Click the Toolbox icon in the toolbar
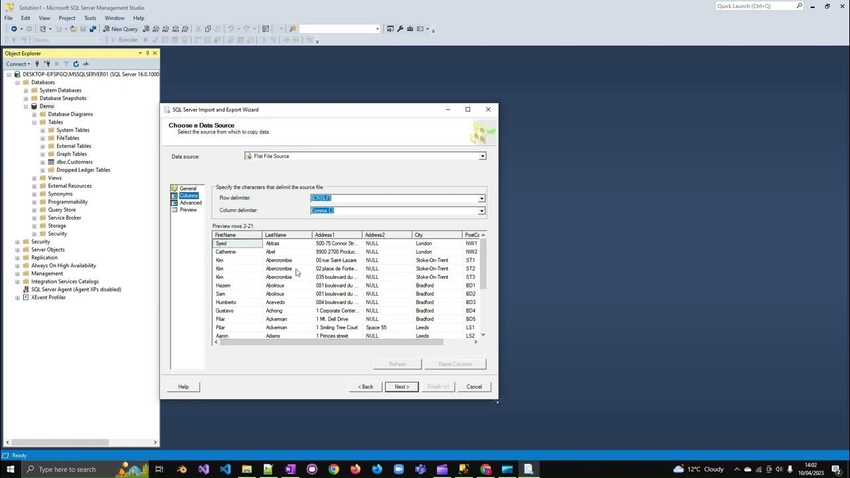 (x=410, y=29)
